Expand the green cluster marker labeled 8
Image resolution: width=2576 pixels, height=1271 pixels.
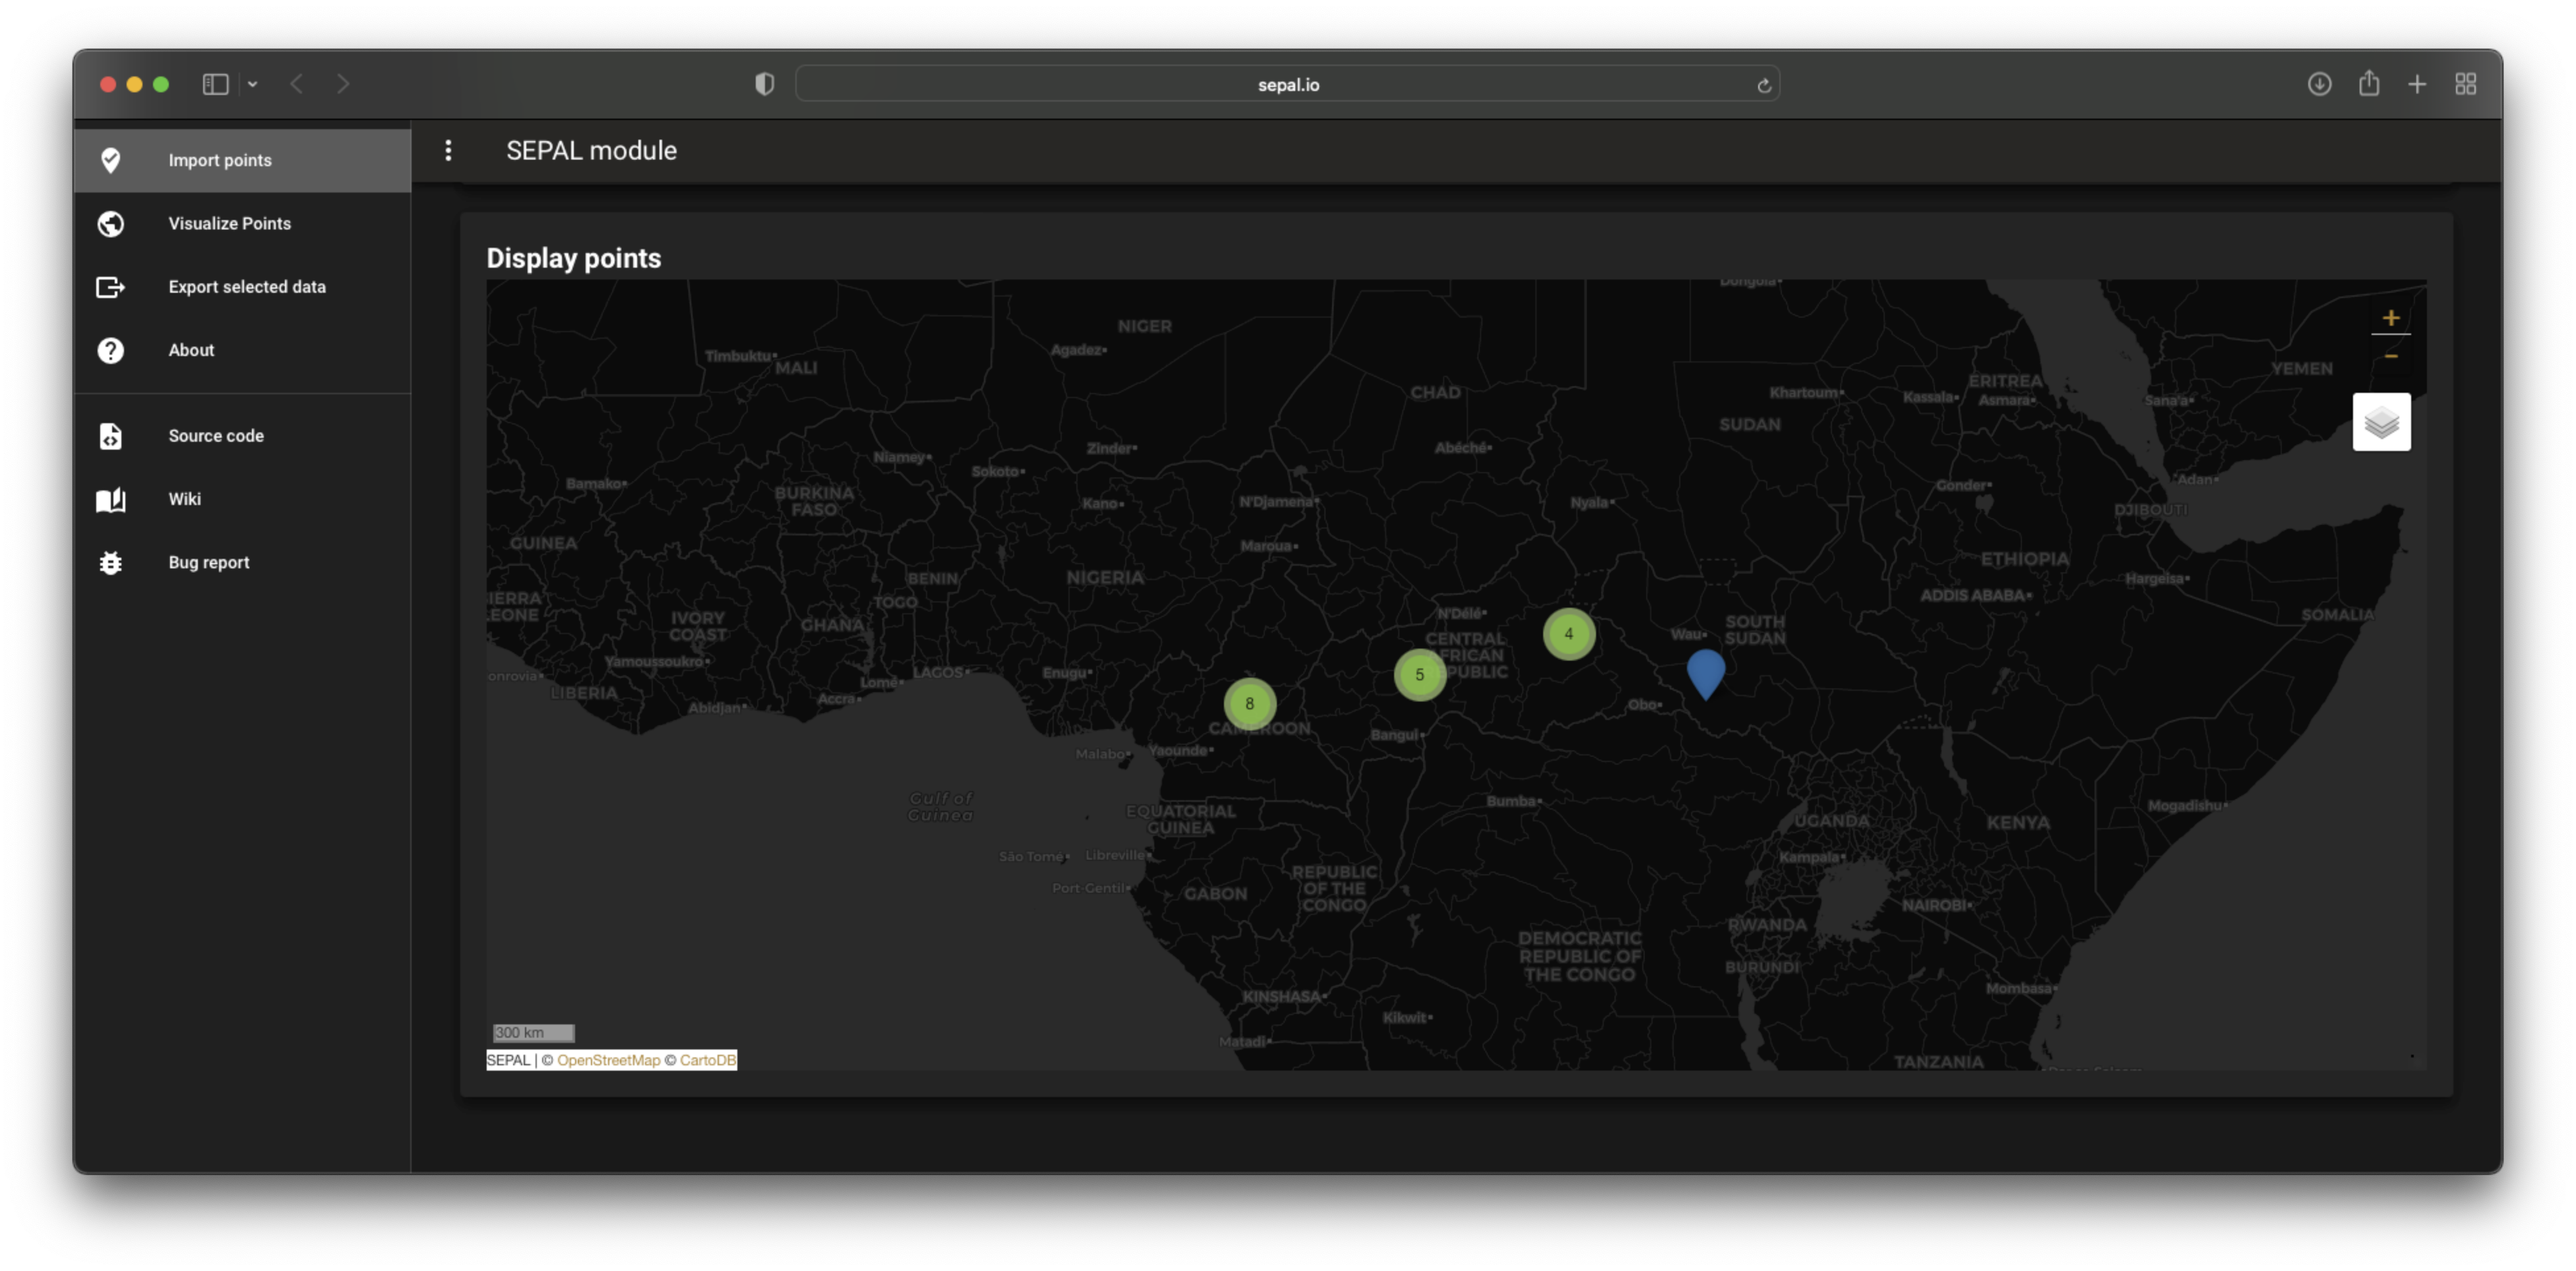point(1249,703)
